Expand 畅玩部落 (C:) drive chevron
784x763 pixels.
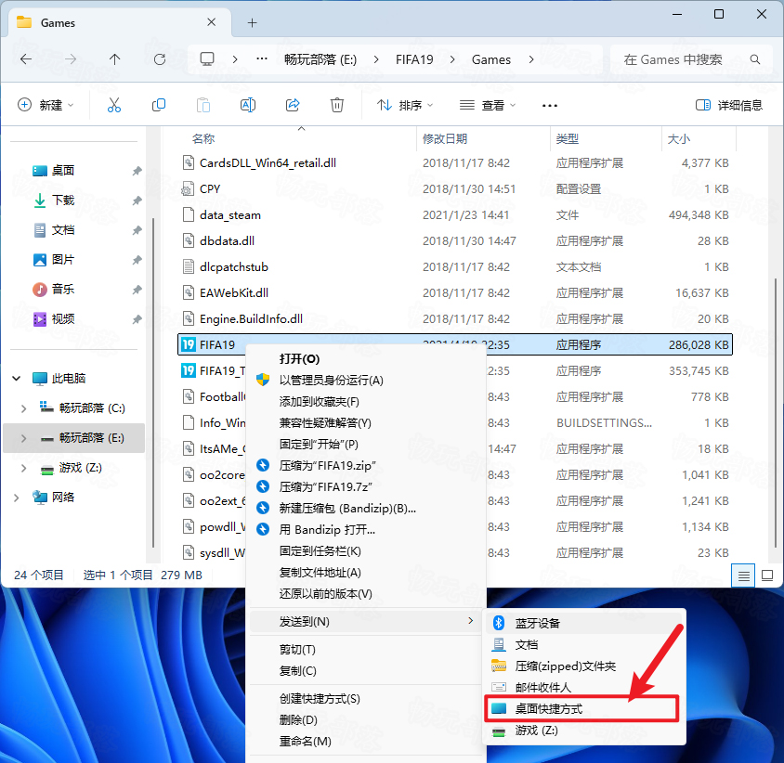click(x=23, y=408)
